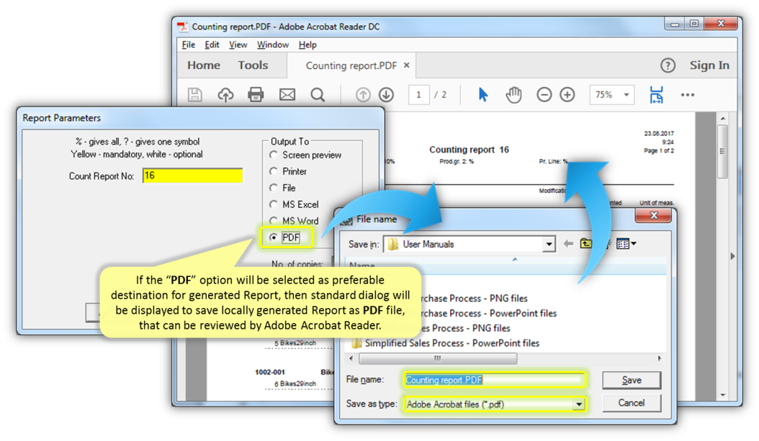The width and height of the screenshot is (759, 441).
Task: Click the Cancel button in File name dialog
Action: point(632,403)
